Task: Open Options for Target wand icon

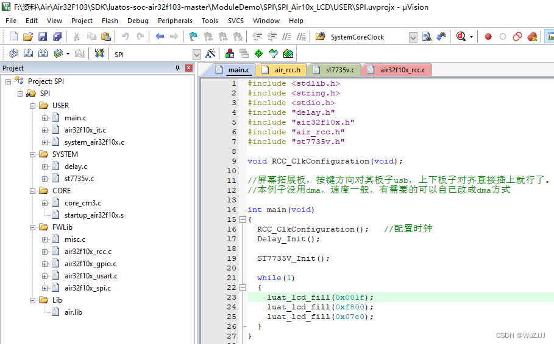Action: click(211, 54)
